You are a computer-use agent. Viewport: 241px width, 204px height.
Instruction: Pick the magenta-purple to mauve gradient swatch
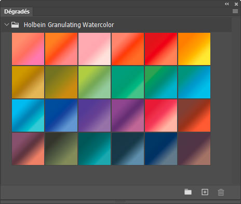pos(128,116)
